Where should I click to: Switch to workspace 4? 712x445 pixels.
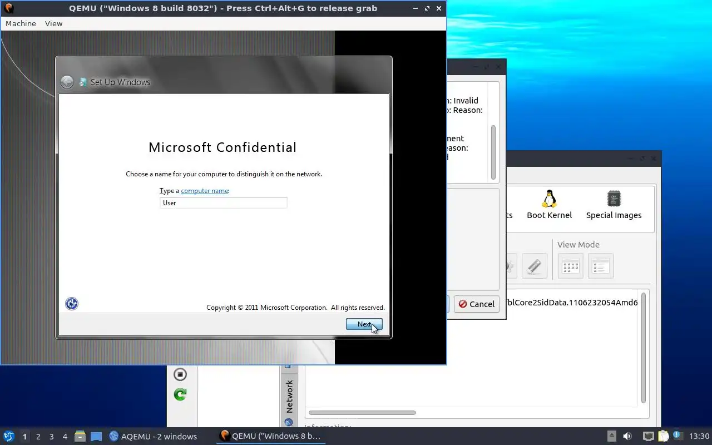click(65, 436)
